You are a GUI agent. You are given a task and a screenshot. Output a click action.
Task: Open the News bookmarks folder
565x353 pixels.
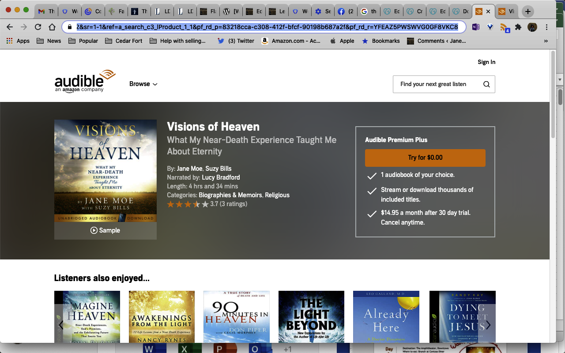click(x=49, y=41)
